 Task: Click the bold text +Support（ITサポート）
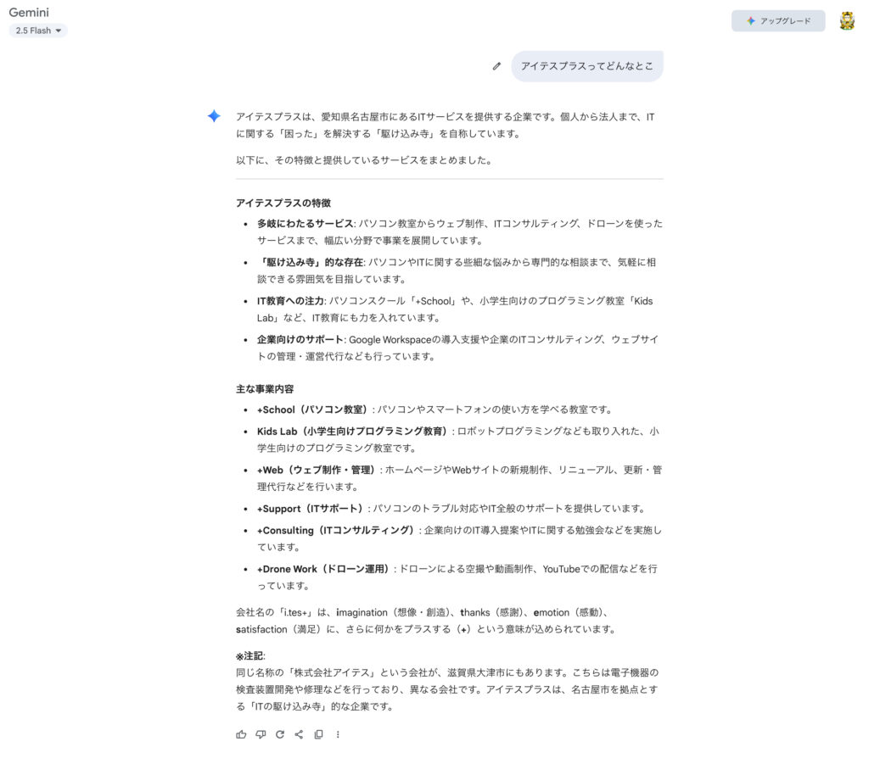point(311,508)
